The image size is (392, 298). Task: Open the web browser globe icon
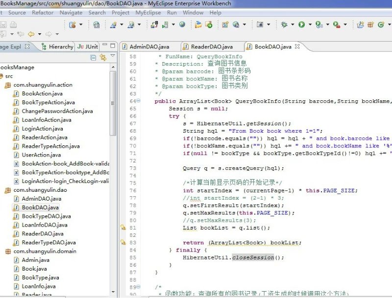click(x=182, y=24)
